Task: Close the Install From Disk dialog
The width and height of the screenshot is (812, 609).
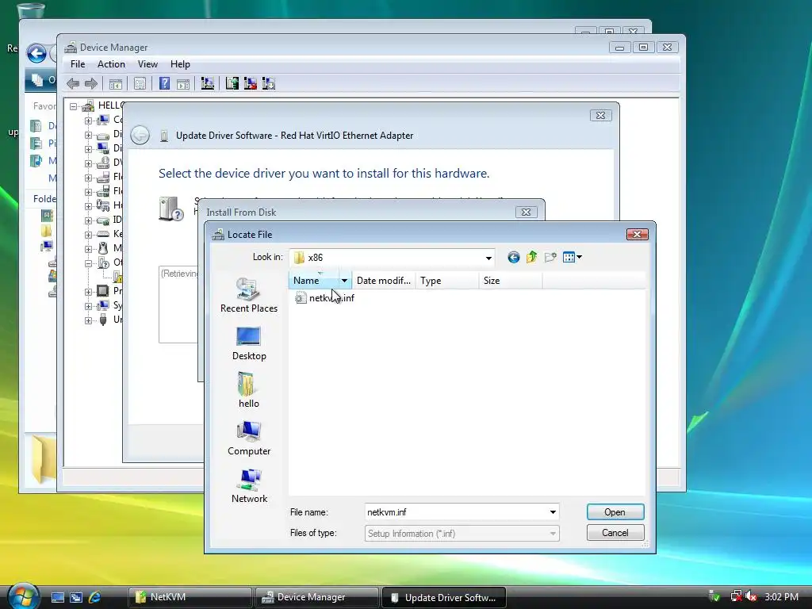Action: pyautogui.click(x=526, y=213)
